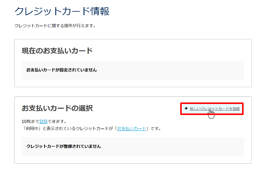Open the 新しいクレジットカードを登録 link
The image size is (262, 171).
click(214, 109)
